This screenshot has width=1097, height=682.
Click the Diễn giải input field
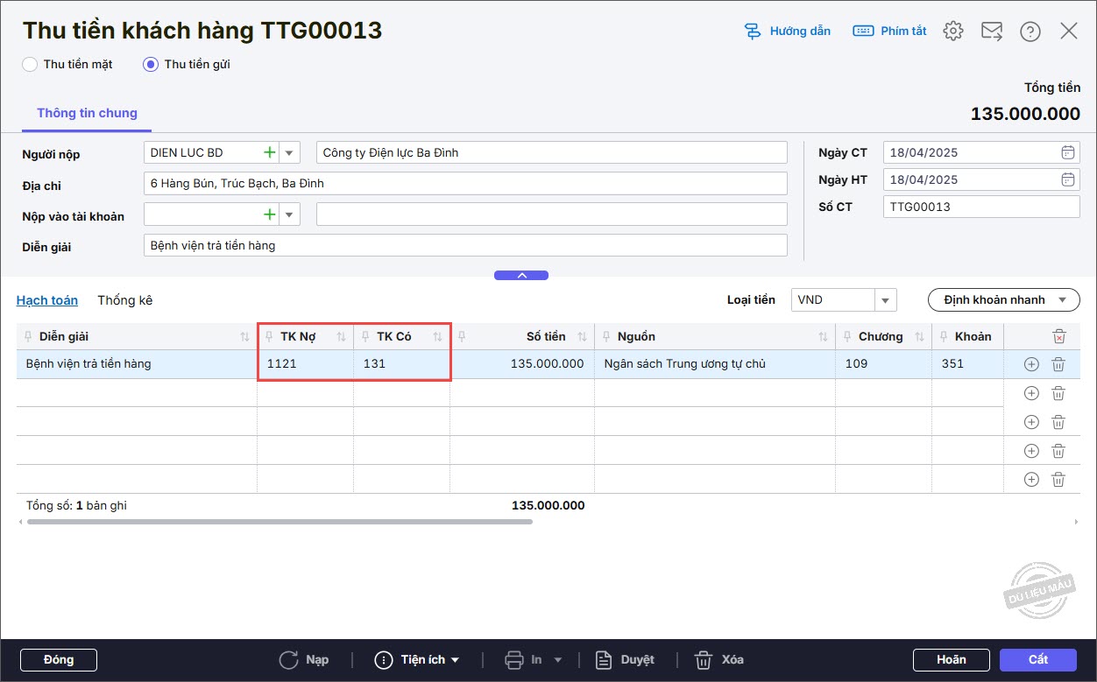point(464,246)
